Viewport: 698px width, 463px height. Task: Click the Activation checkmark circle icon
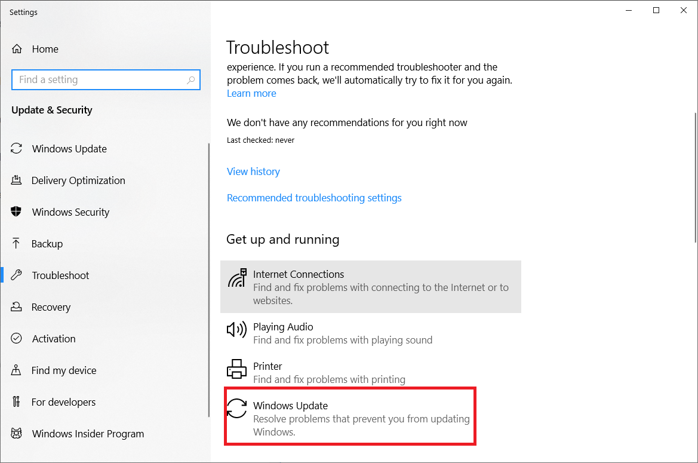[17, 338]
